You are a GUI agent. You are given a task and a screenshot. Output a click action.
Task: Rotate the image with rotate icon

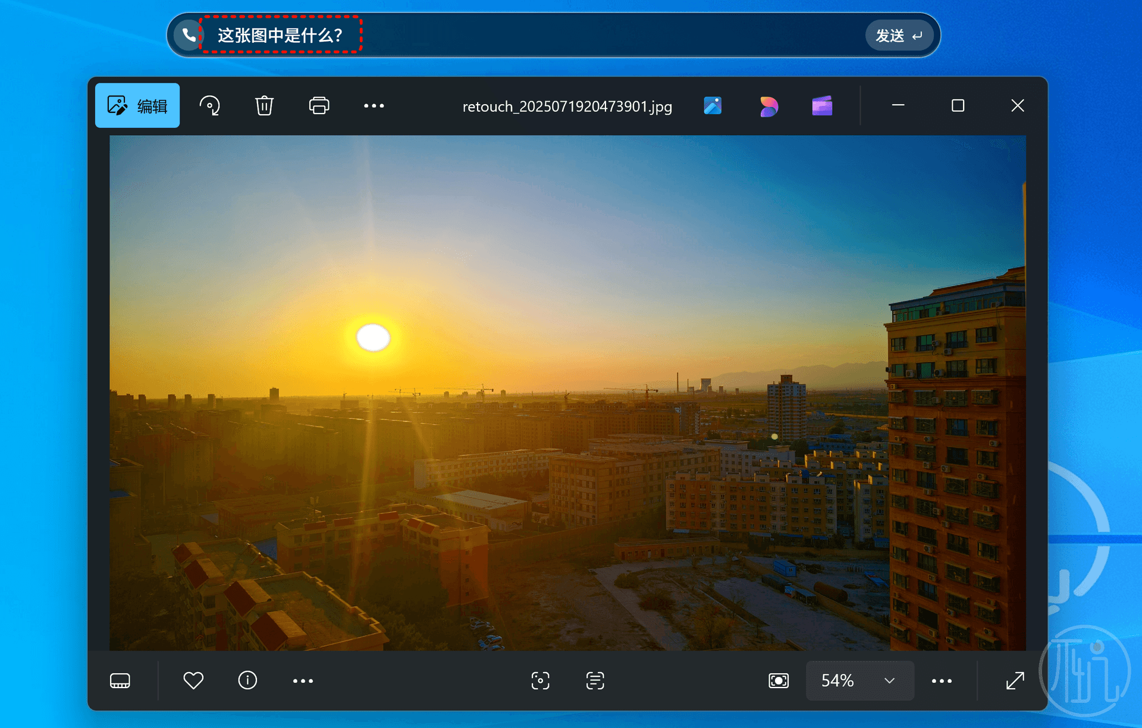click(209, 106)
